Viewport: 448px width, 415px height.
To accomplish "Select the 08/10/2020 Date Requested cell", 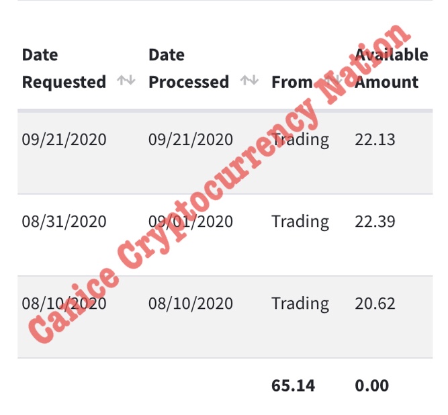I will click(x=64, y=304).
